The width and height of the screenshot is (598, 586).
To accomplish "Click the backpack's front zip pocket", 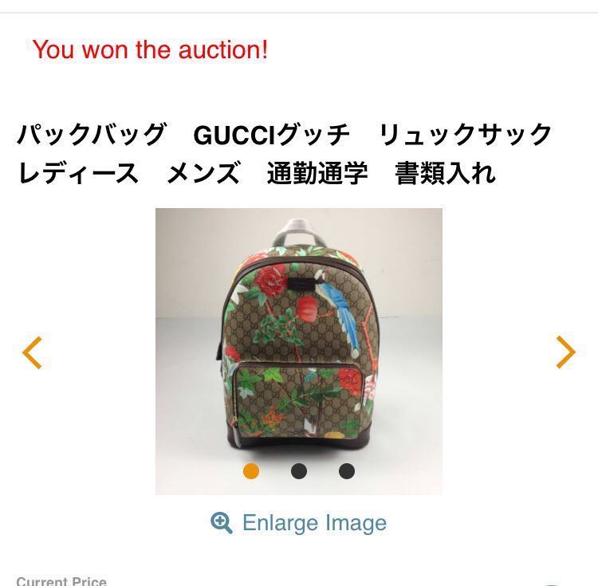I will [x=298, y=399].
